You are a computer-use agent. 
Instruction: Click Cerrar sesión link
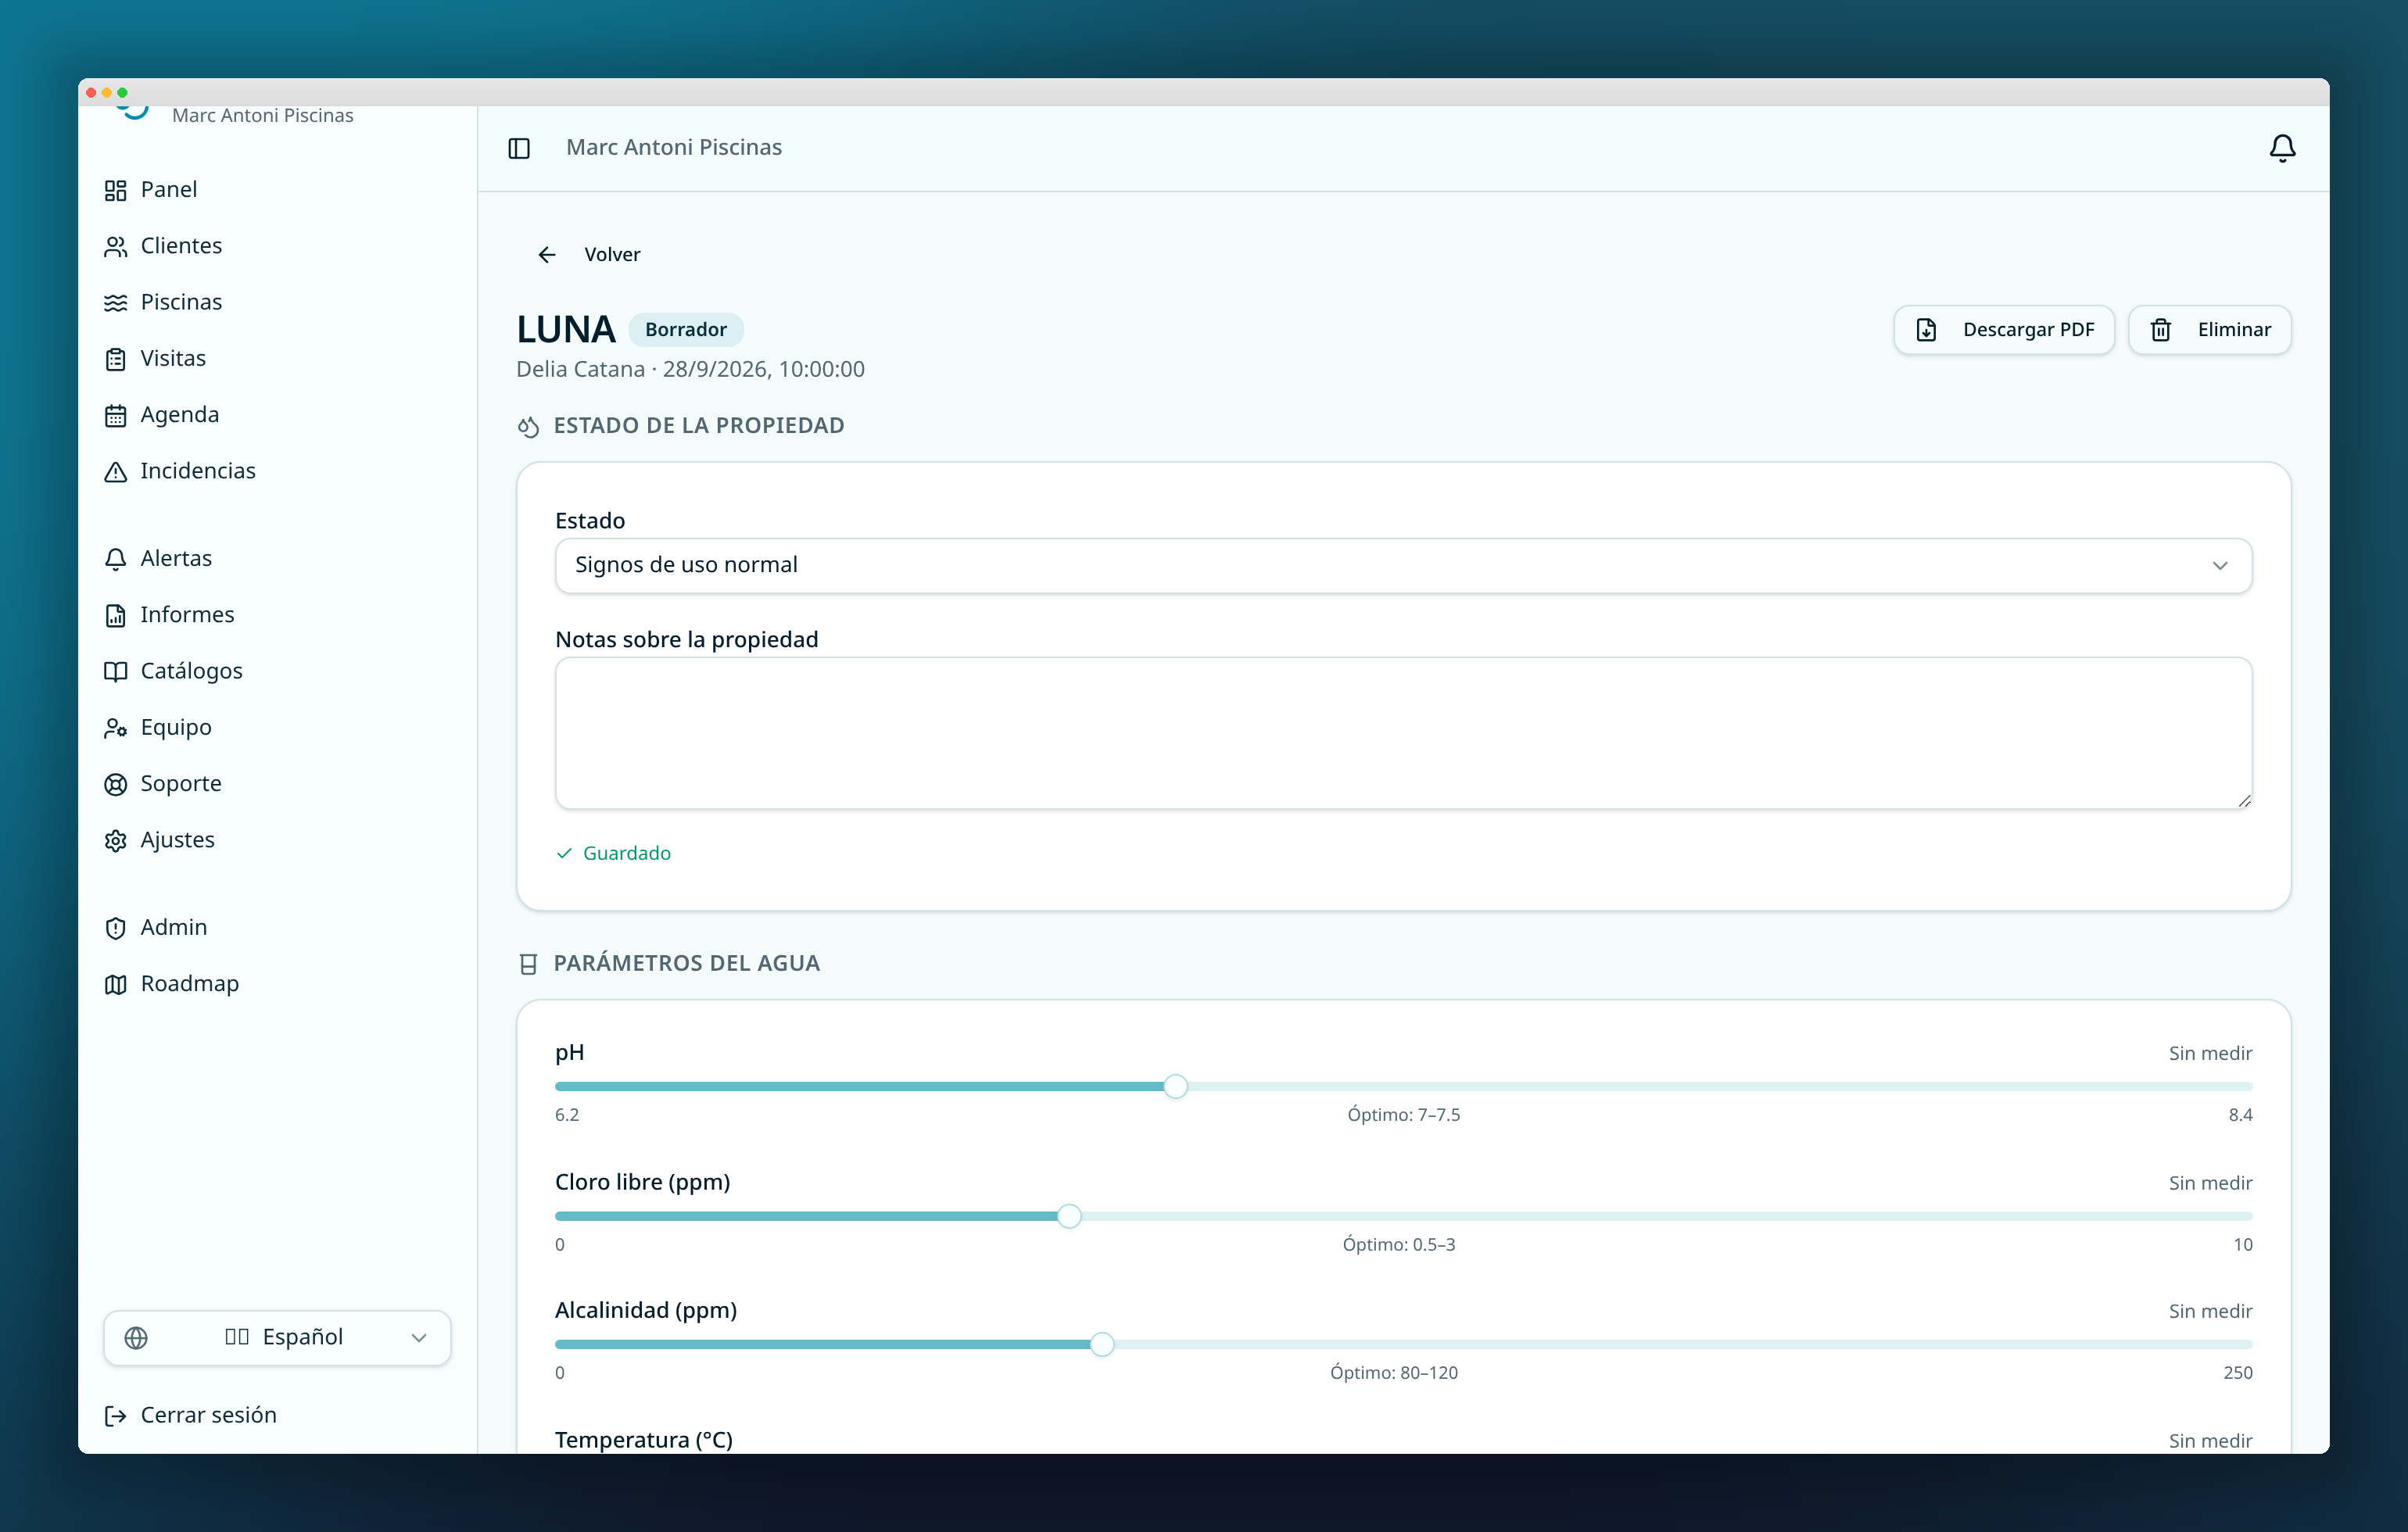208,1415
